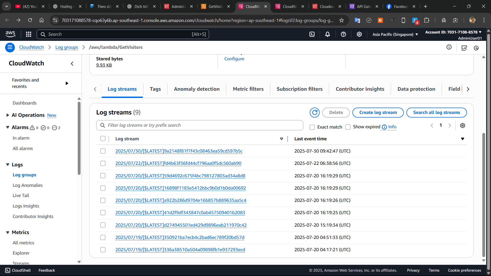Viewport: 491px width, 276px height.
Task: Check the 2025/07/30 log stream row
Action: click(x=103, y=151)
